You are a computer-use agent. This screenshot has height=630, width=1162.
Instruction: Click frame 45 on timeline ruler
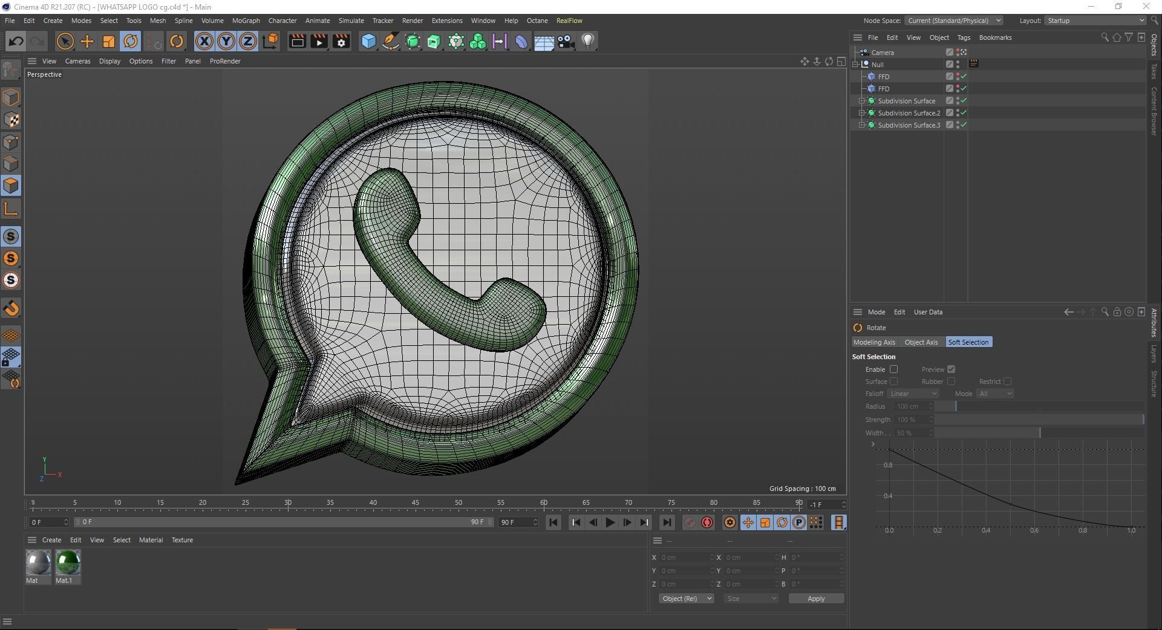pyautogui.click(x=416, y=503)
